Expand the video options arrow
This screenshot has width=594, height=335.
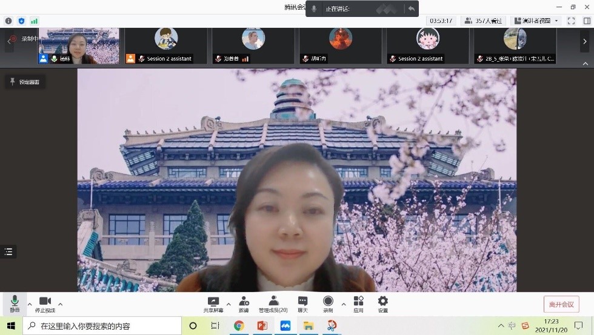point(60,304)
